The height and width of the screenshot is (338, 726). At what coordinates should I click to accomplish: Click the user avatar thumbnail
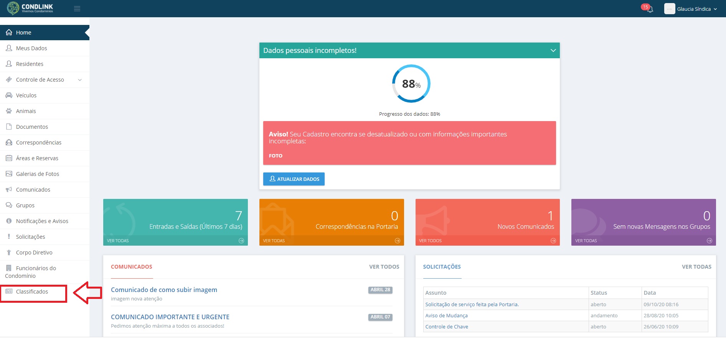point(670,9)
